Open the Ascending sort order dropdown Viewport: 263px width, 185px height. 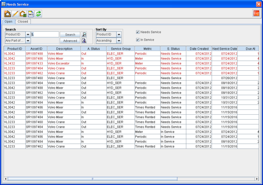point(119,40)
